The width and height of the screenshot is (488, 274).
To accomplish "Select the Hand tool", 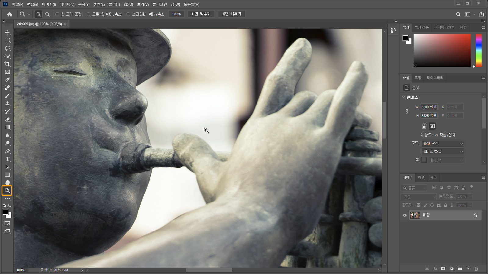I will pyautogui.click(x=7, y=183).
